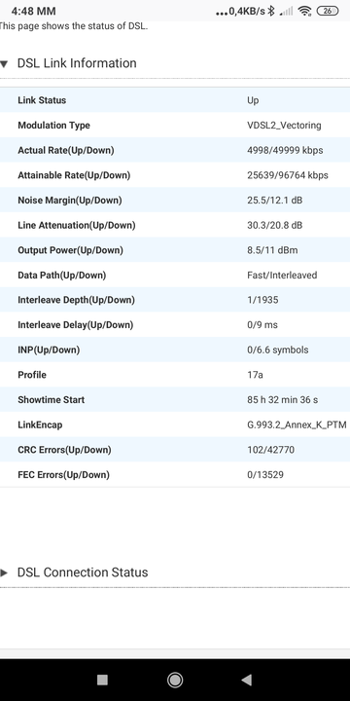Tap the LinkEncap G.993.2_Annex_K_PTM value
Image resolution: width=350 pixels, height=701 pixels.
click(x=297, y=424)
